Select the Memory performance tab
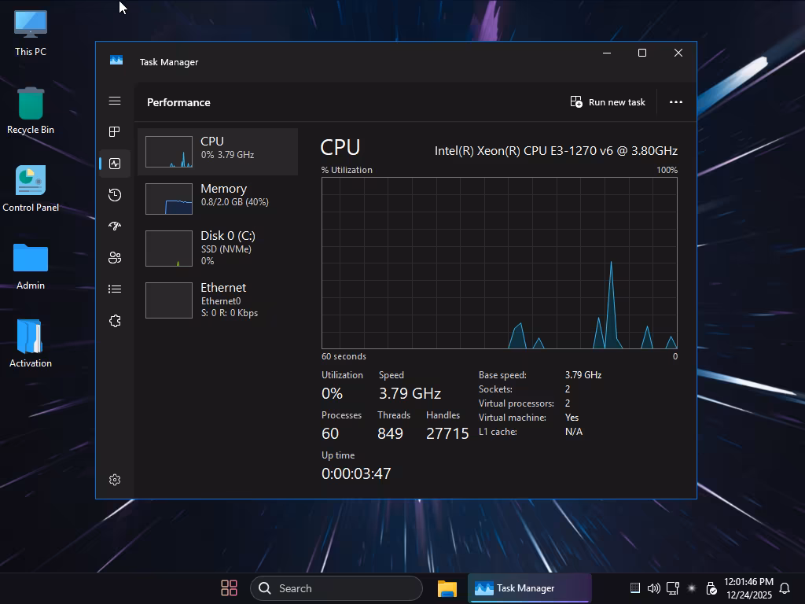Viewport: 805px width, 604px height. point(218,199)
